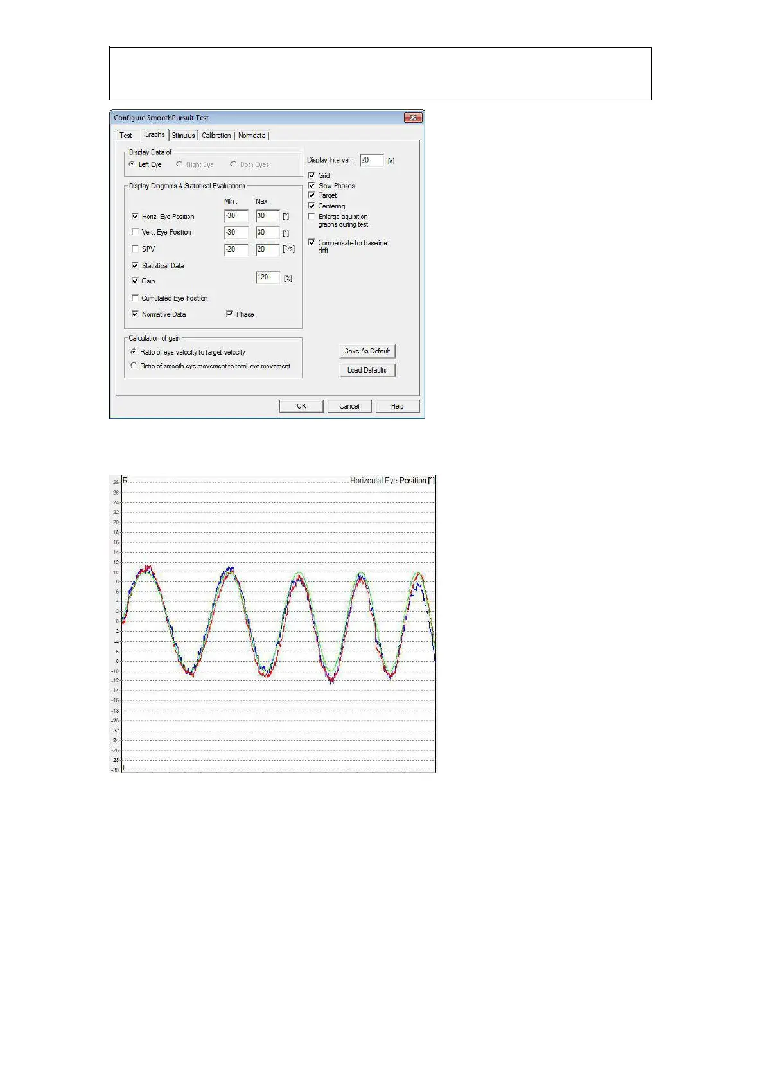Screen dimensions: 765x1082
Task: Toggle Horiz. Eye Position checkbox
Action: 135,217
